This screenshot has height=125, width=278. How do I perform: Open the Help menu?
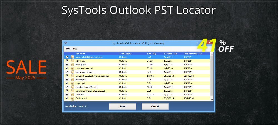(75, 49)
